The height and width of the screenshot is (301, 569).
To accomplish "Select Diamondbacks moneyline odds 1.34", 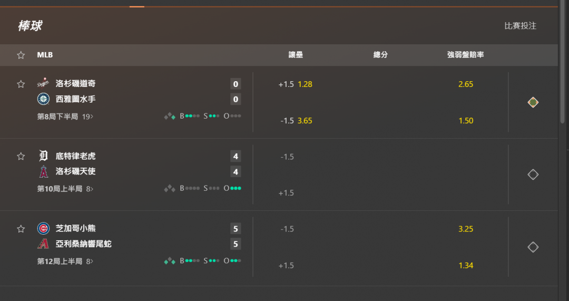I will [x=466, y=265].
